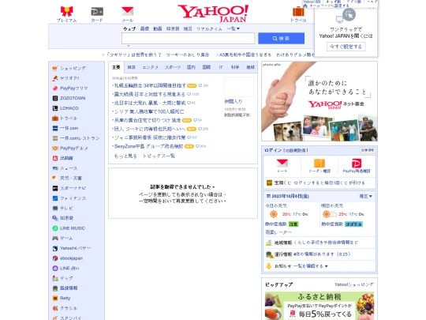
Task: Click the LINE 占い icon
Action: click(x=55, y=269)
